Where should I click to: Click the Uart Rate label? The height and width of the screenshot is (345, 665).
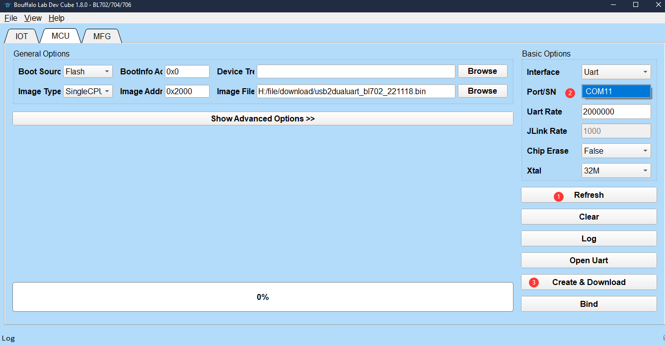click(x=544, y=112)
